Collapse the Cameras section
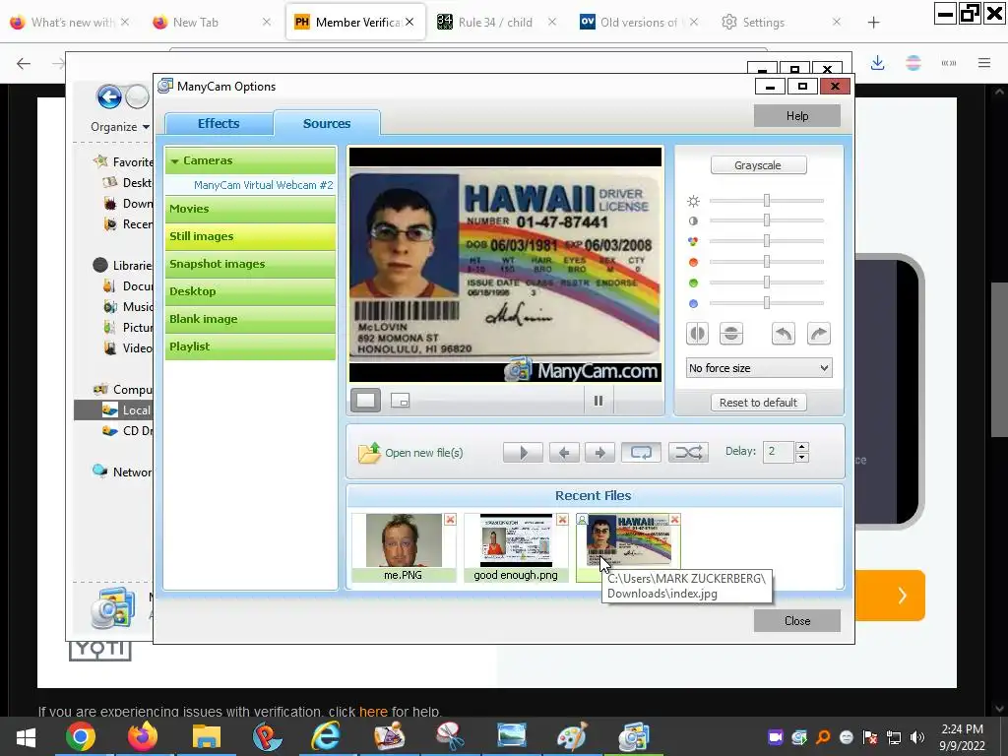The image size is (1008, 756). click(250, 160)
